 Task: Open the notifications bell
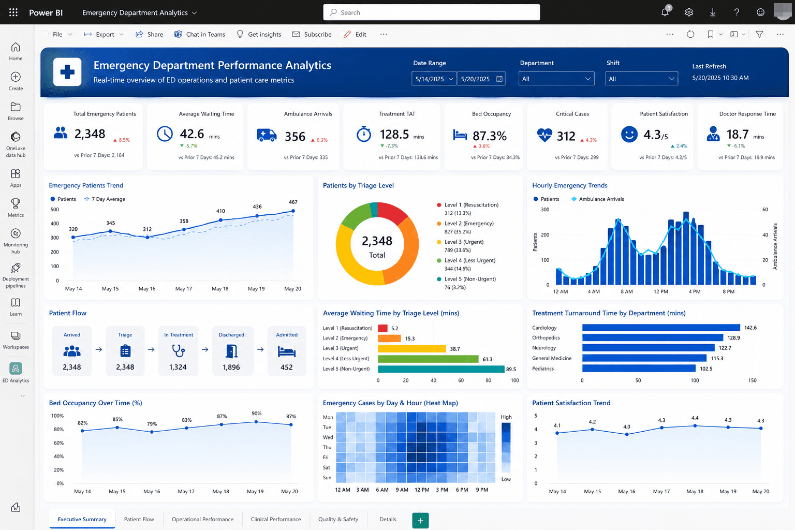click(665, 12)
